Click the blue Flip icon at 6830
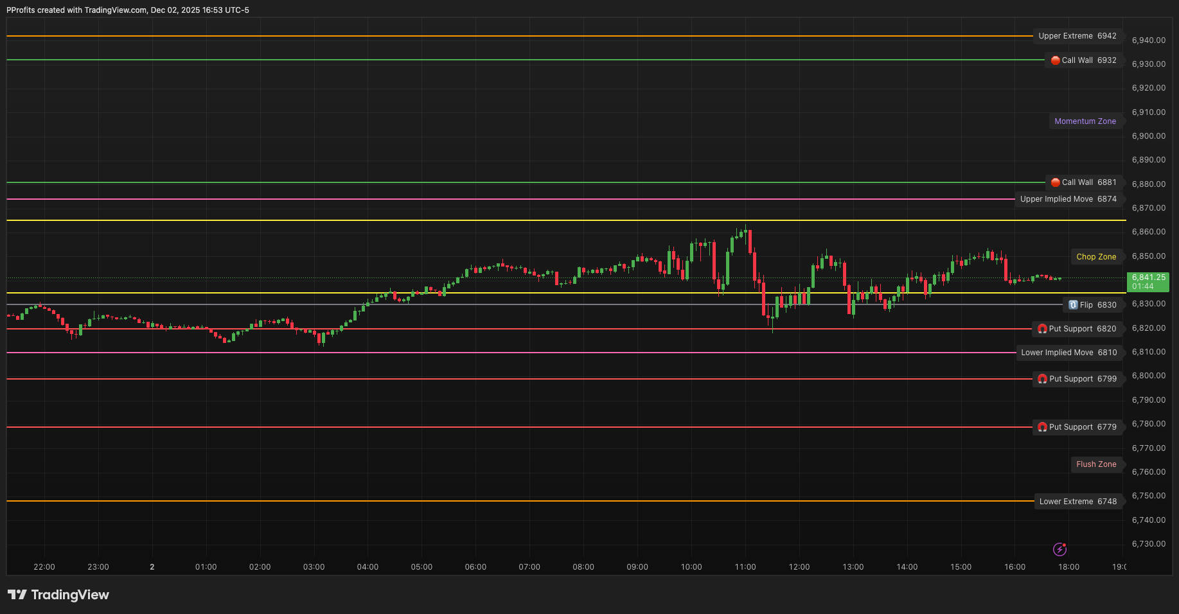1179x614 pixels. click(1072, 304)
